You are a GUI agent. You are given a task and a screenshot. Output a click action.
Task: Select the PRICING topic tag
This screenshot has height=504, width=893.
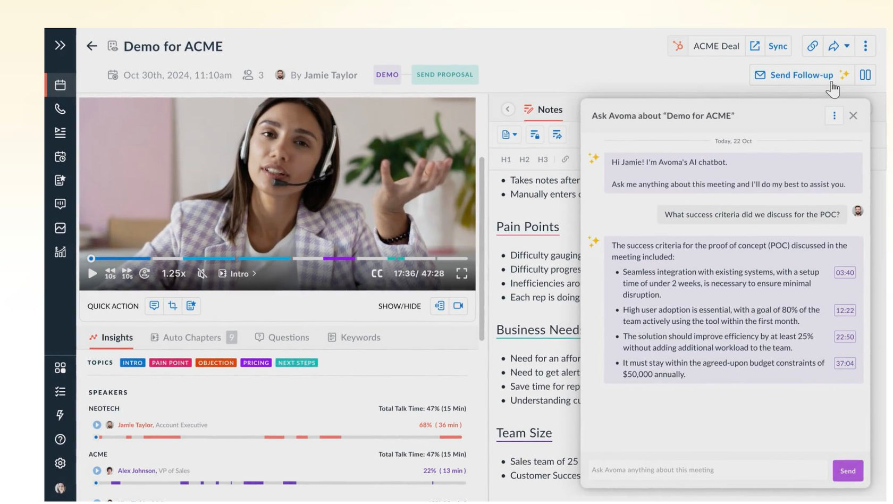tap(256, 363)
